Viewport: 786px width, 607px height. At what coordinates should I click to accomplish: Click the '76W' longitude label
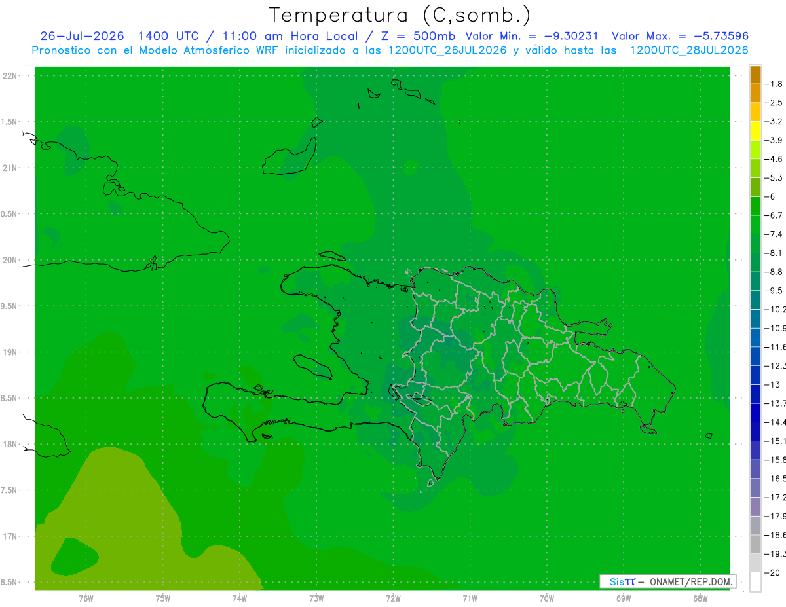coord(86,598)
